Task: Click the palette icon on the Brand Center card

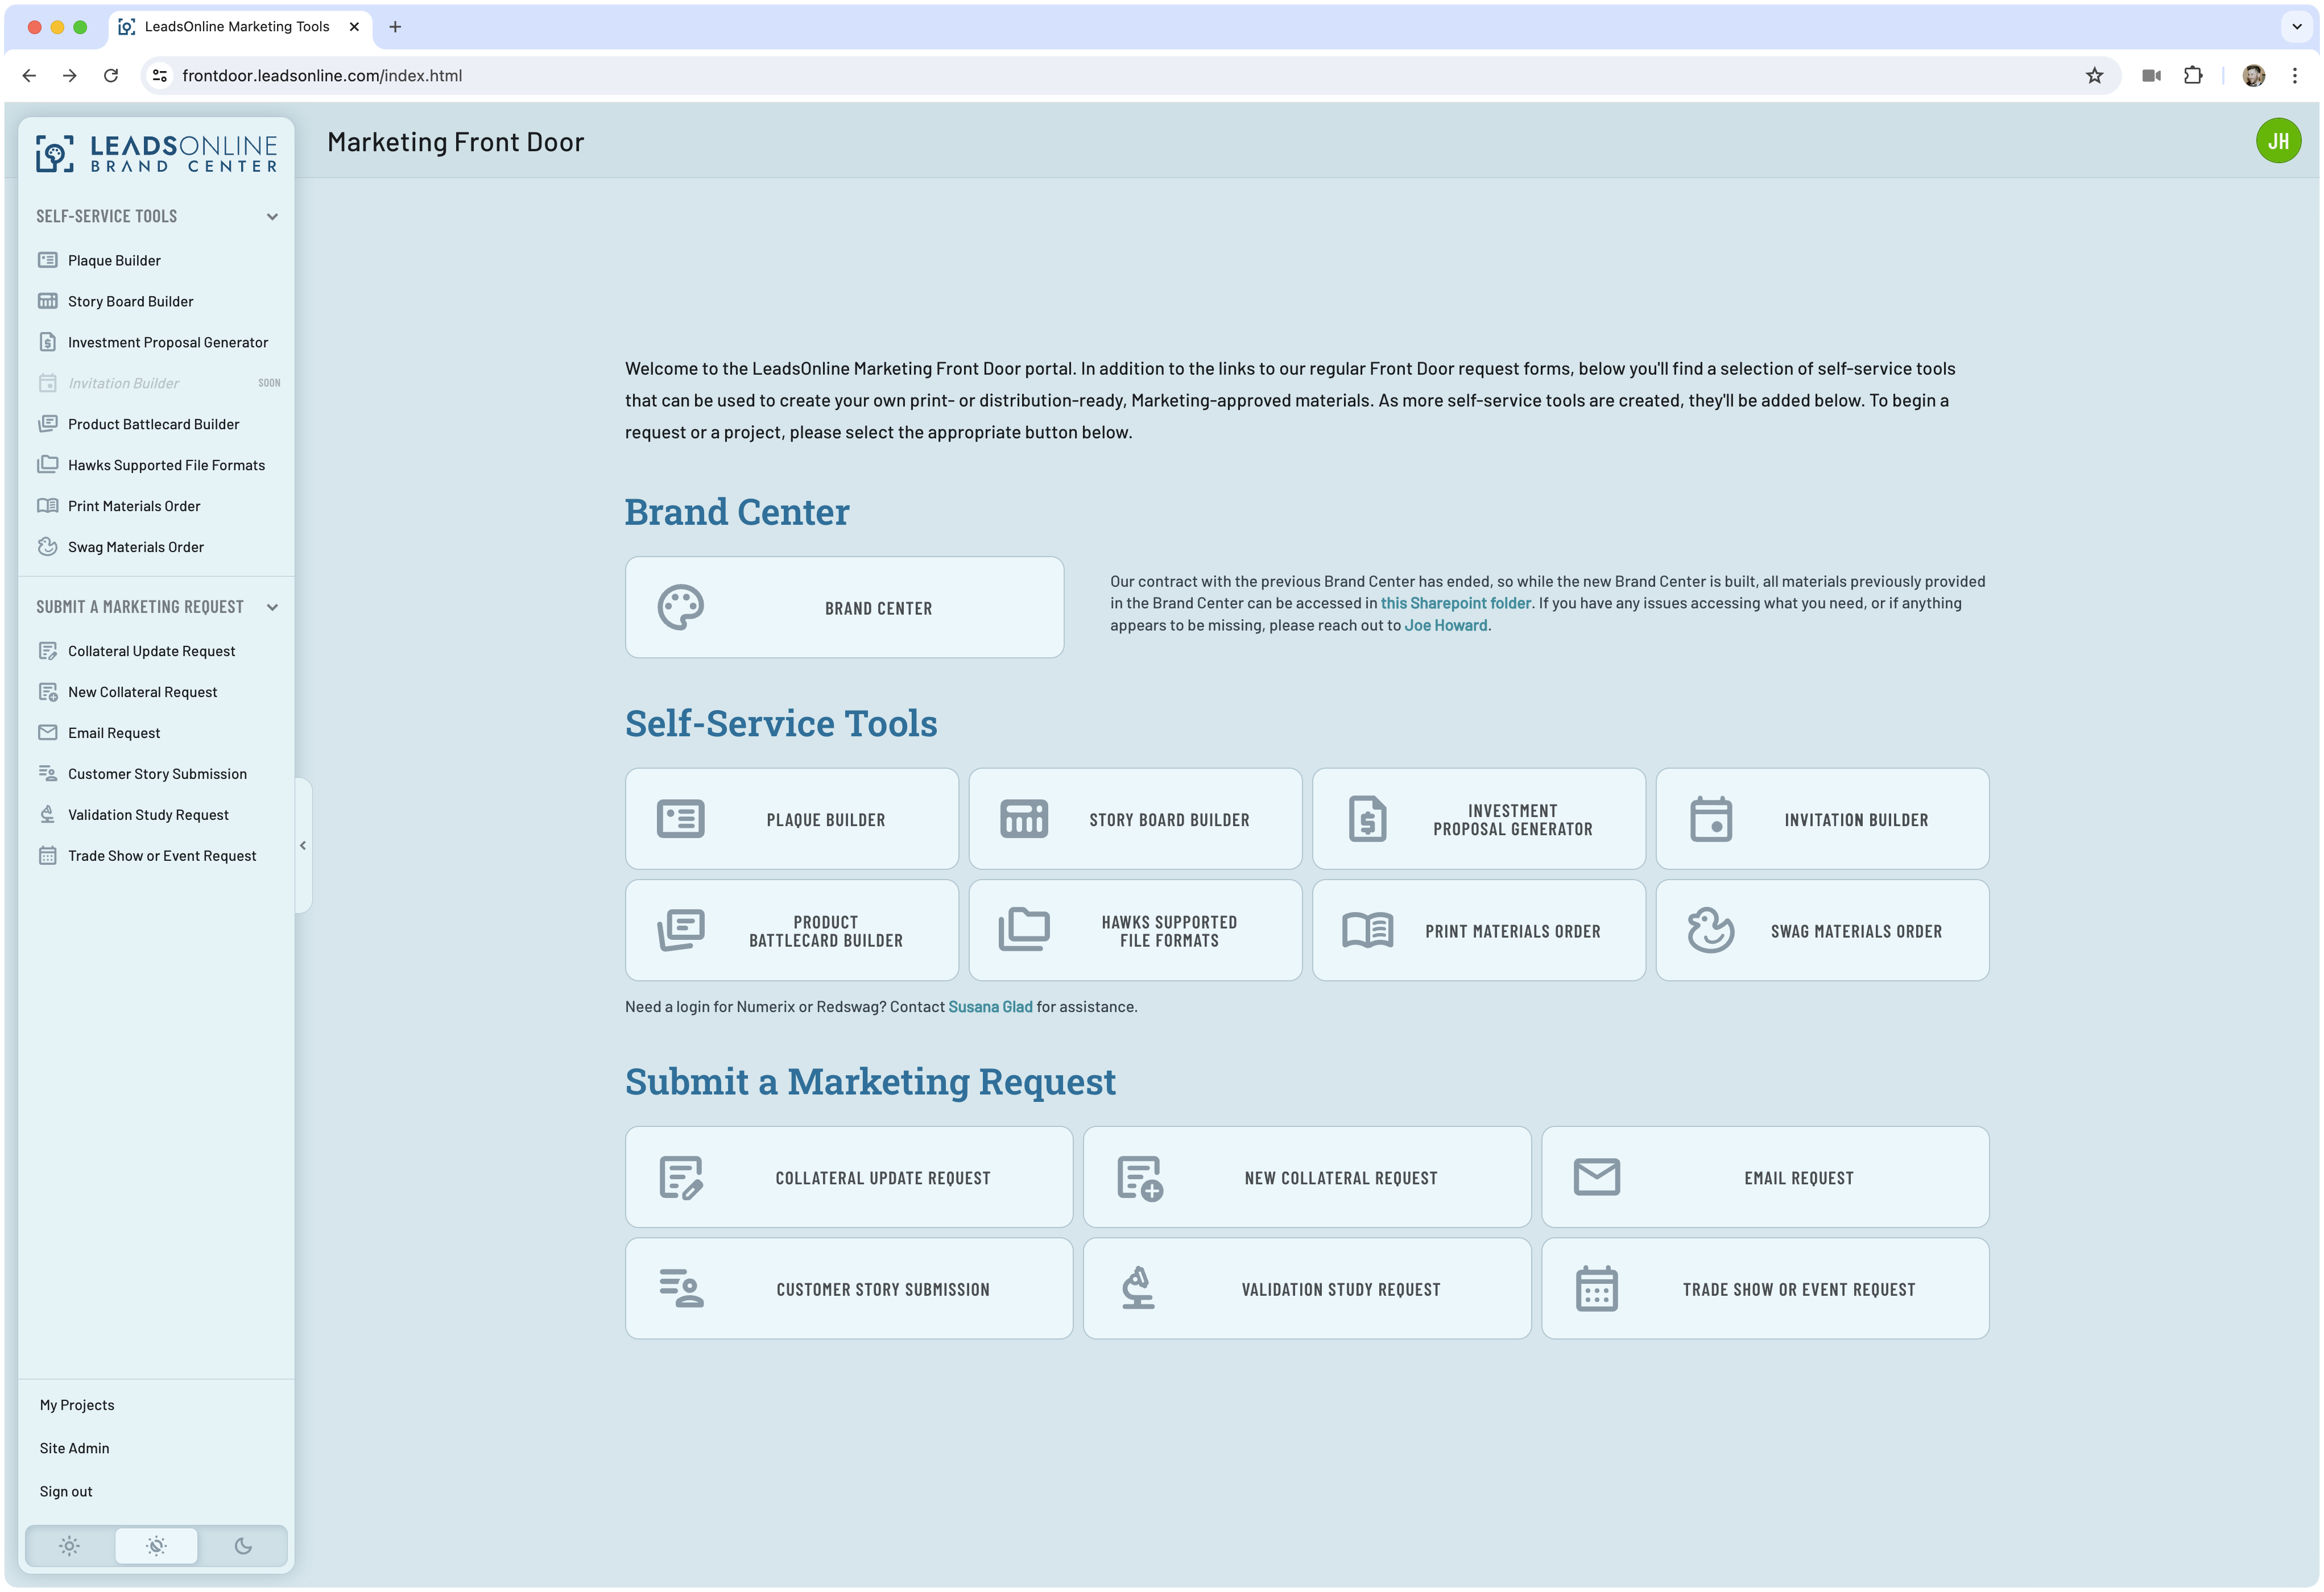Action: (681, 608)
